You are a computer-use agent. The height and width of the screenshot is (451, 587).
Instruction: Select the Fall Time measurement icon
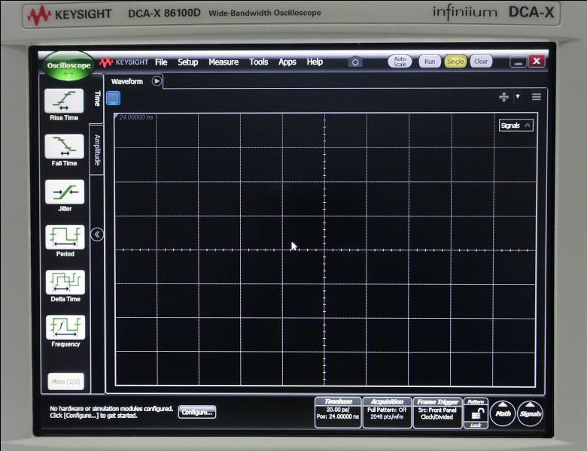click(65, 147)
